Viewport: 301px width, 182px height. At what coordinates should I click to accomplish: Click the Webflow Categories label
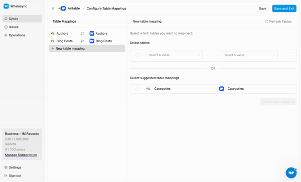click(236, 89)
